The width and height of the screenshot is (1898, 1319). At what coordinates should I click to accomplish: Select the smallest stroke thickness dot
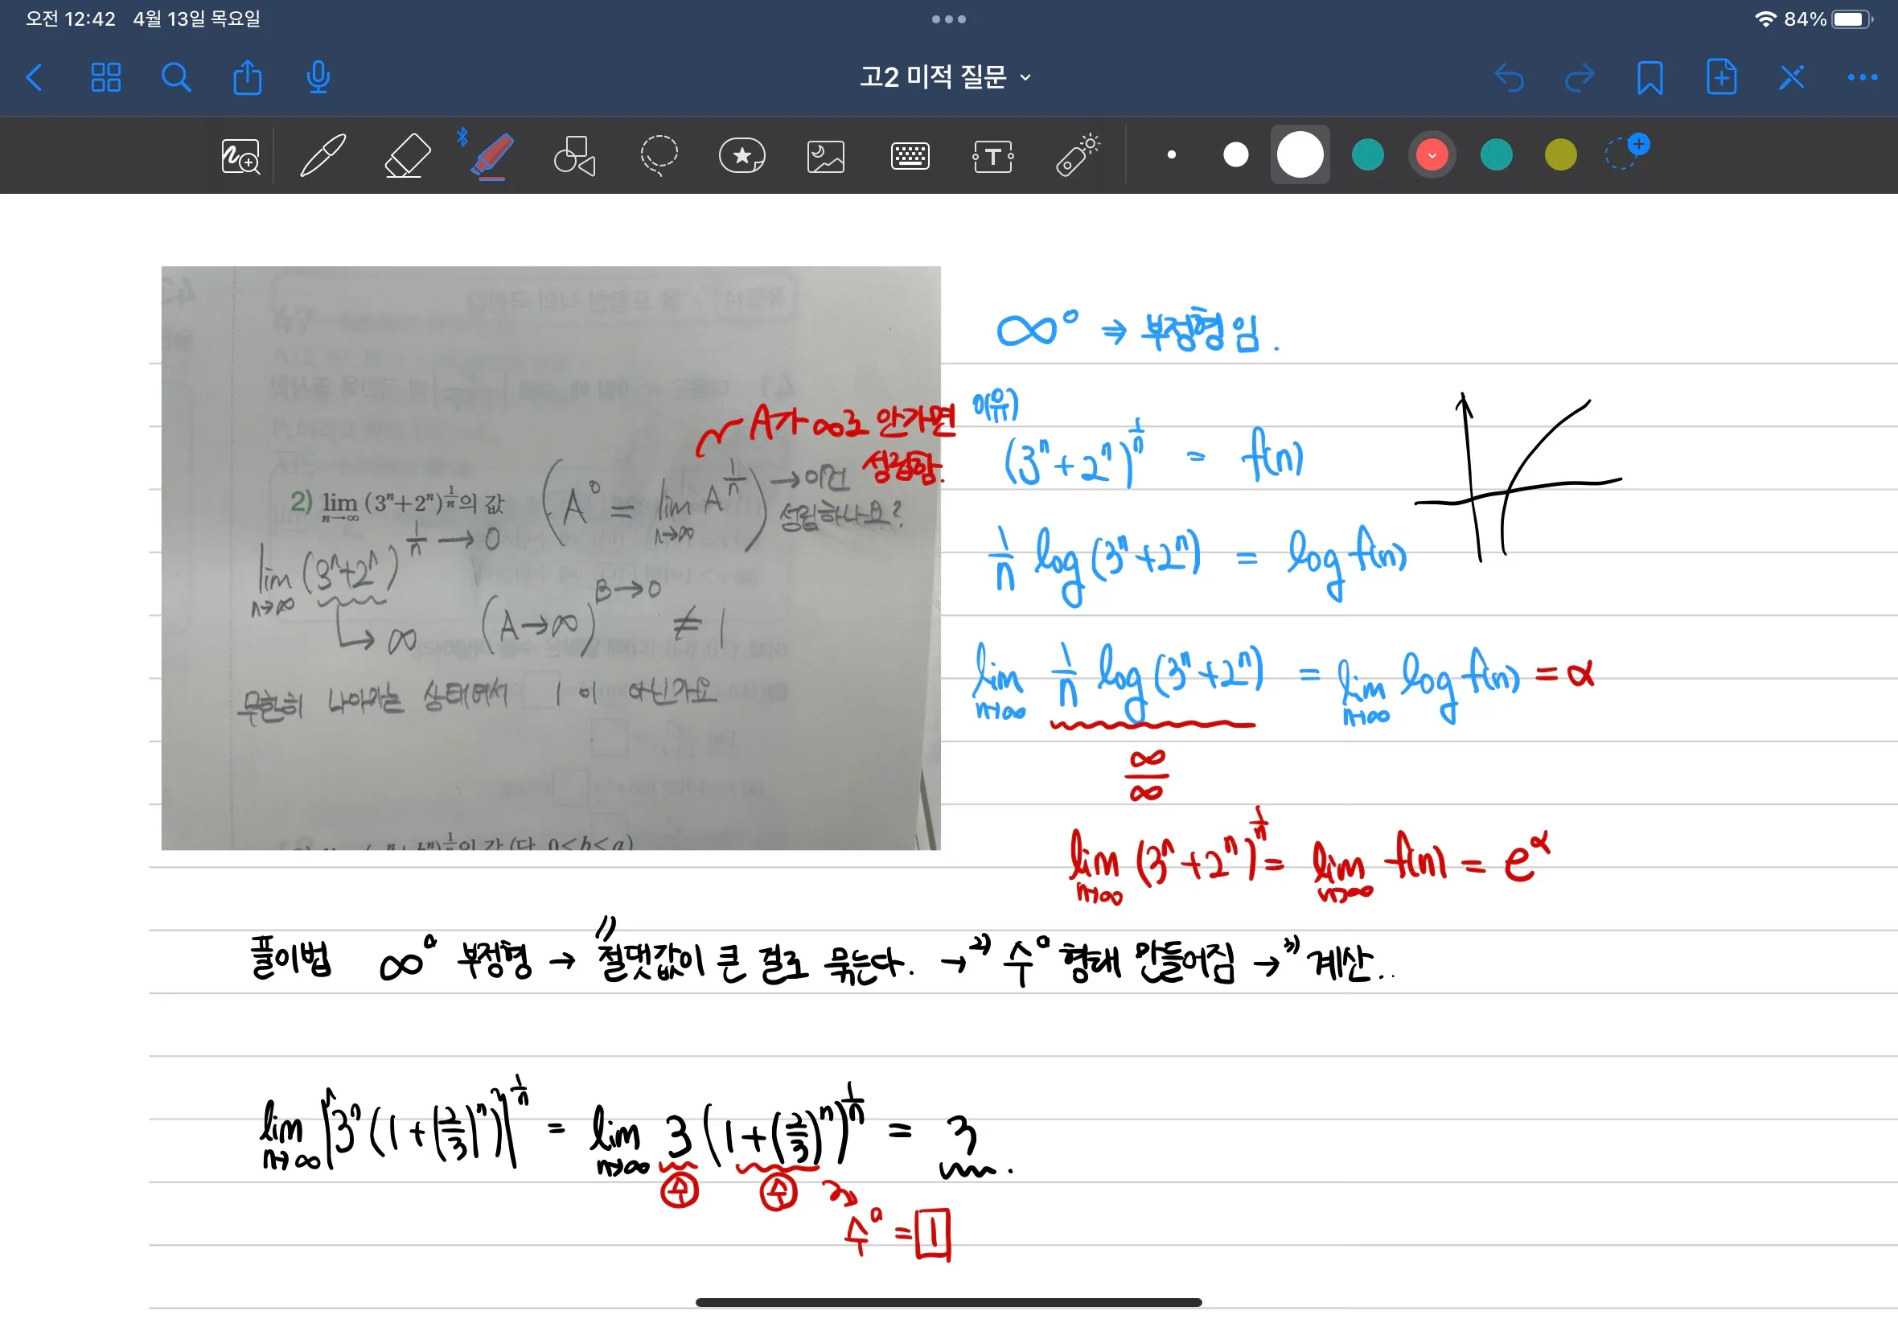(x=1171, y=154)
